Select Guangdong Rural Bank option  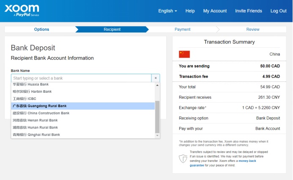83,106
